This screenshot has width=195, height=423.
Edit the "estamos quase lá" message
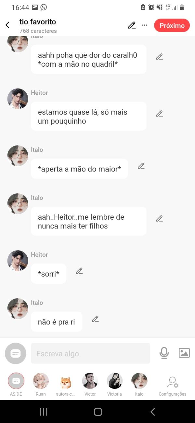159,114
